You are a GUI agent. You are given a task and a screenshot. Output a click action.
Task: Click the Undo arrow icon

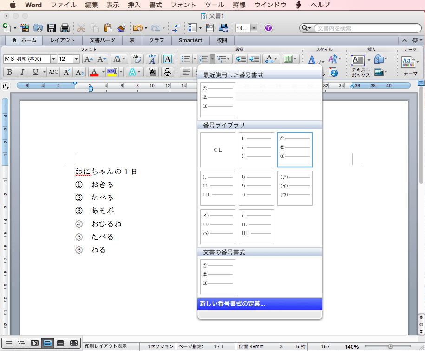tap(137, 28)
